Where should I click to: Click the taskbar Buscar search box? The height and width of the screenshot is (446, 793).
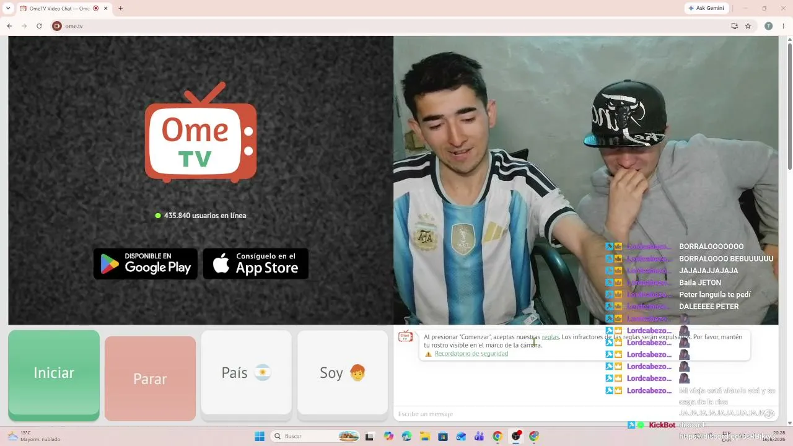316,436
